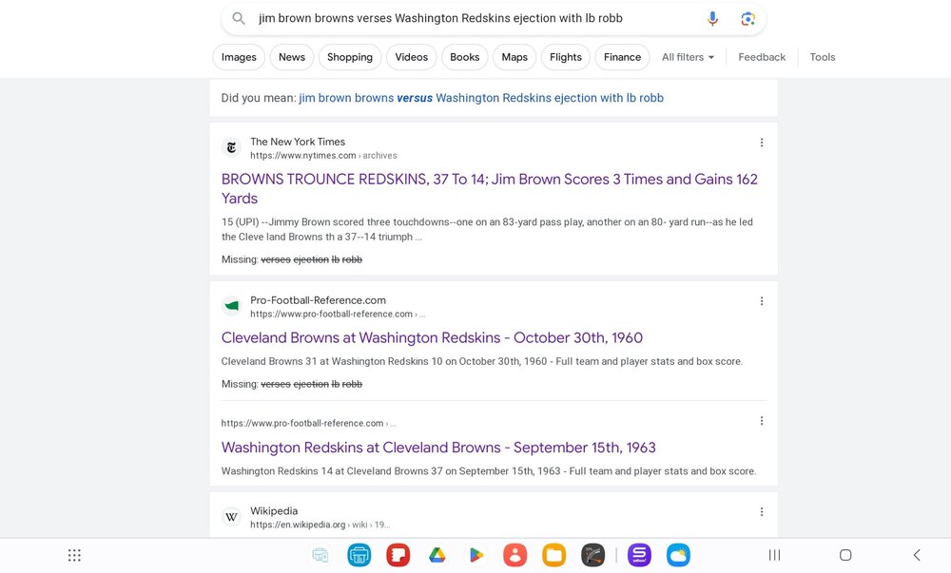The image size is (951, 573).
Task: Open Google Lens camera search
Action: point(747,19)
